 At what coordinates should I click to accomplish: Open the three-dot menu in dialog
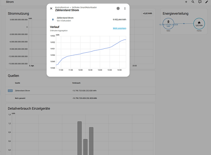(125, 8)
